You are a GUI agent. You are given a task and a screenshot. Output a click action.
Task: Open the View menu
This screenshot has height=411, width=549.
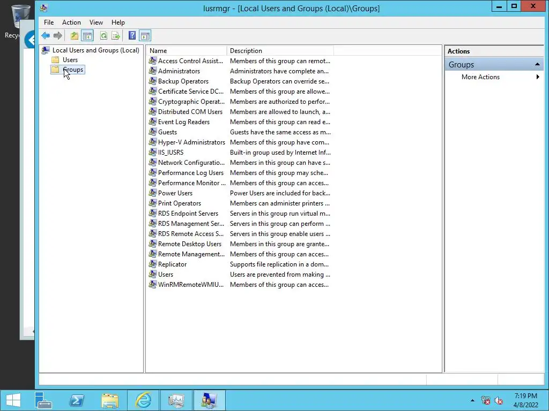click(96, 22)
